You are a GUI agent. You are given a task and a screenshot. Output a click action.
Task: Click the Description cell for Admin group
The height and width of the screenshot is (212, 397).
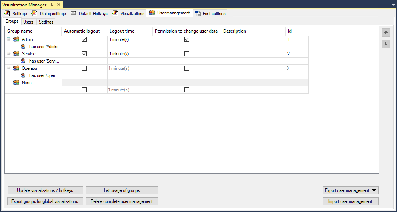253,39
